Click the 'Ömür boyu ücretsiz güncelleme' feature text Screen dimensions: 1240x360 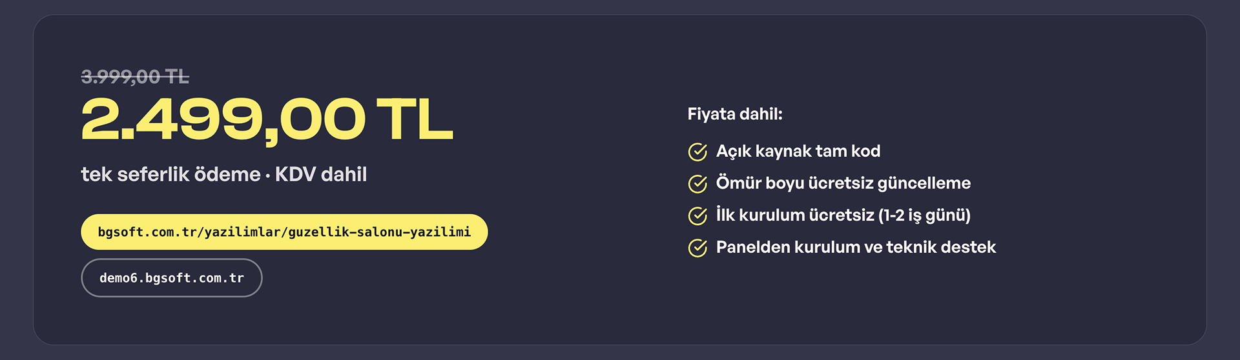click(843, 183)
